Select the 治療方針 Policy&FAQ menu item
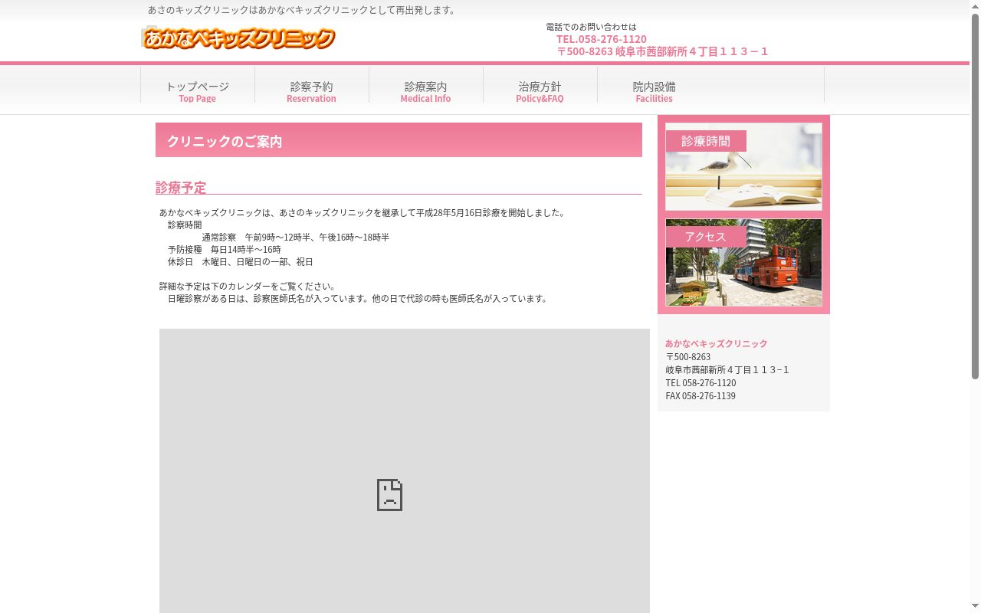The width and height of the screenshot is (981, 613). (x=540, y=91)
